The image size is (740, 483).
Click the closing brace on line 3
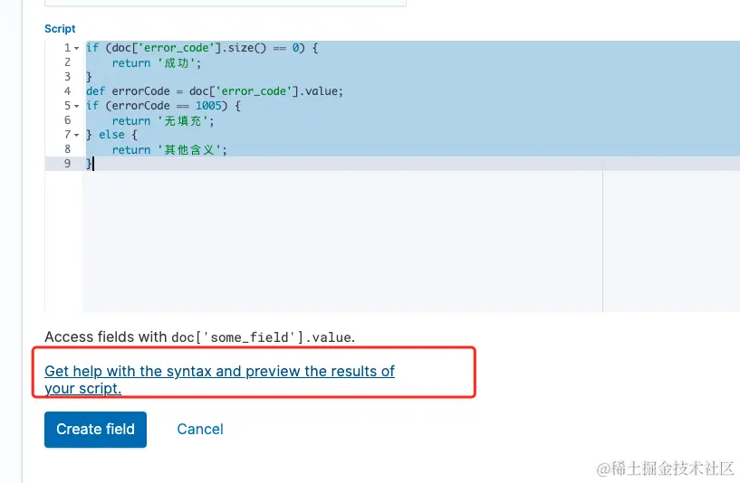[x=89, y=77]
